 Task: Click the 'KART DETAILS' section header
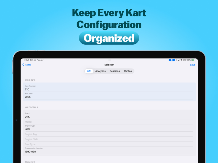point(31,107)
